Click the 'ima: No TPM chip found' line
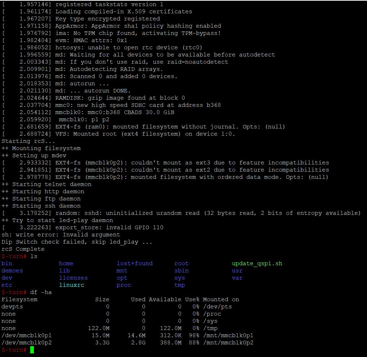The image size is (367, 357). tap(138, 33)
